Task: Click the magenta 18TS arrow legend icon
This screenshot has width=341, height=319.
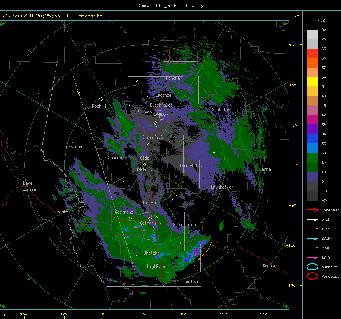Action: (312, 258)
